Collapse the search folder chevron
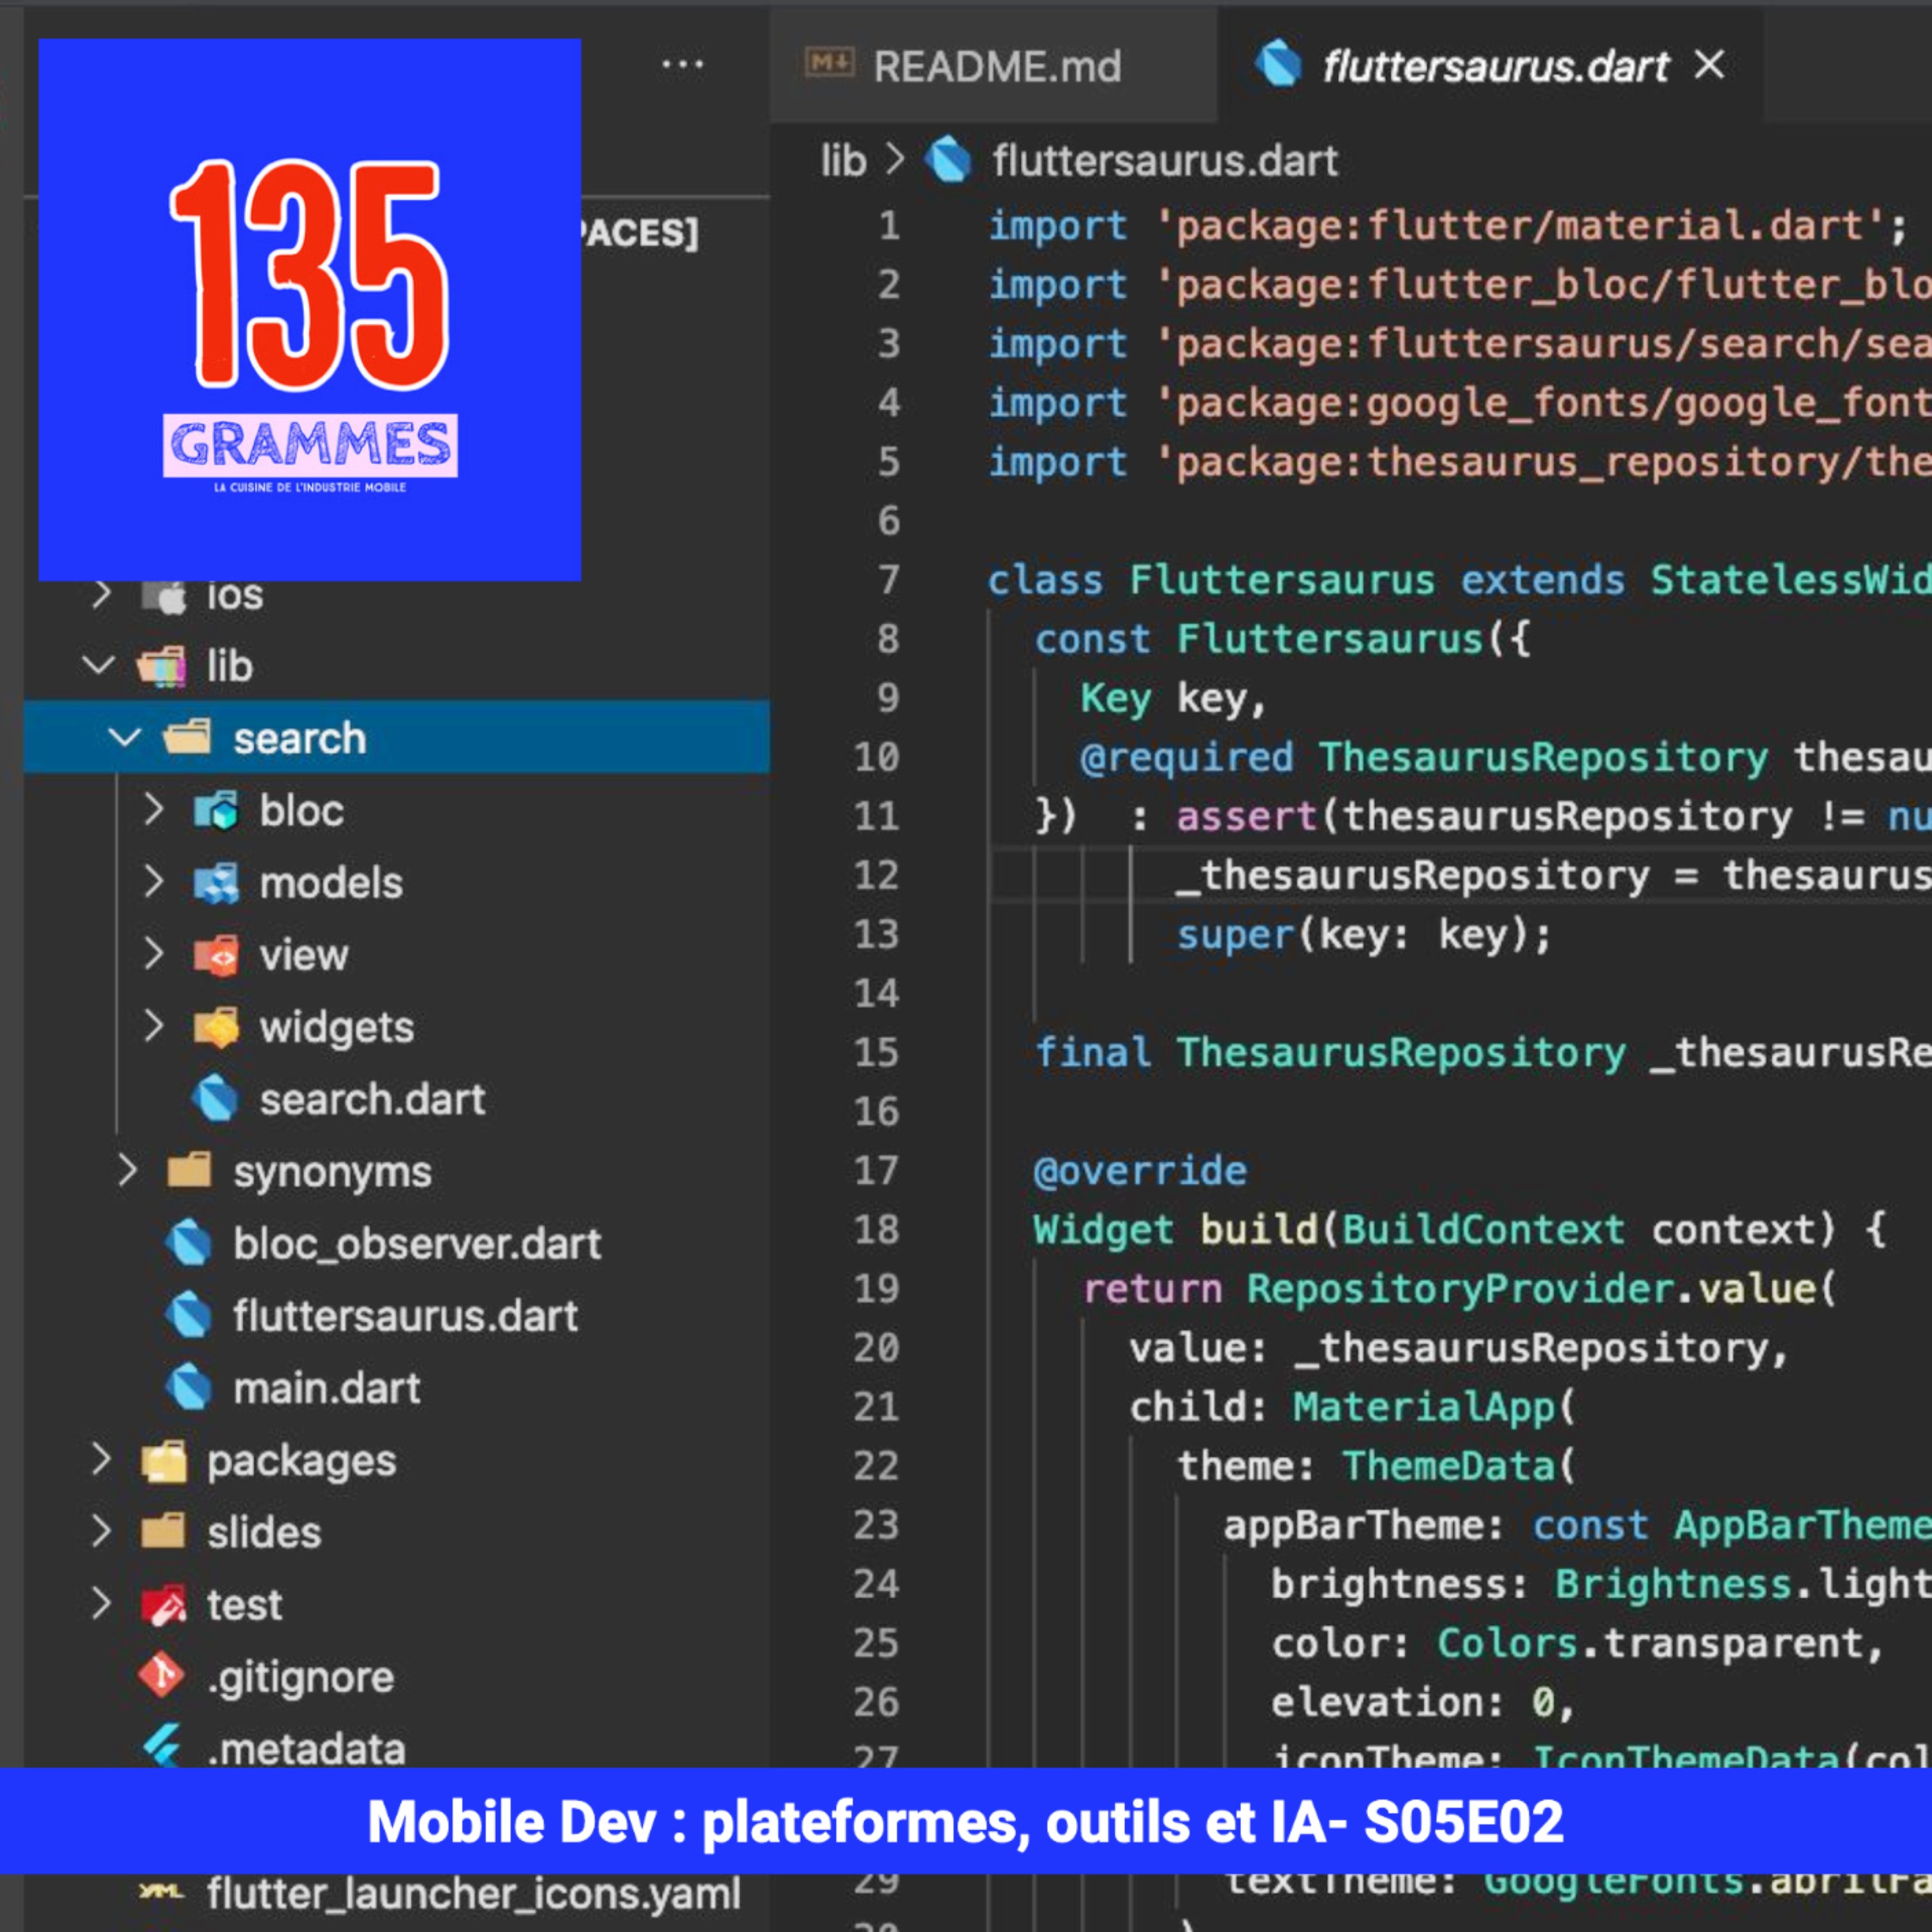1932x1932 pixels. [125, 738]
